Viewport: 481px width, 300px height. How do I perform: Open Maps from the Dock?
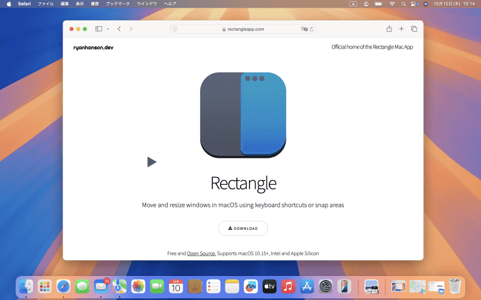pos(120,287)
